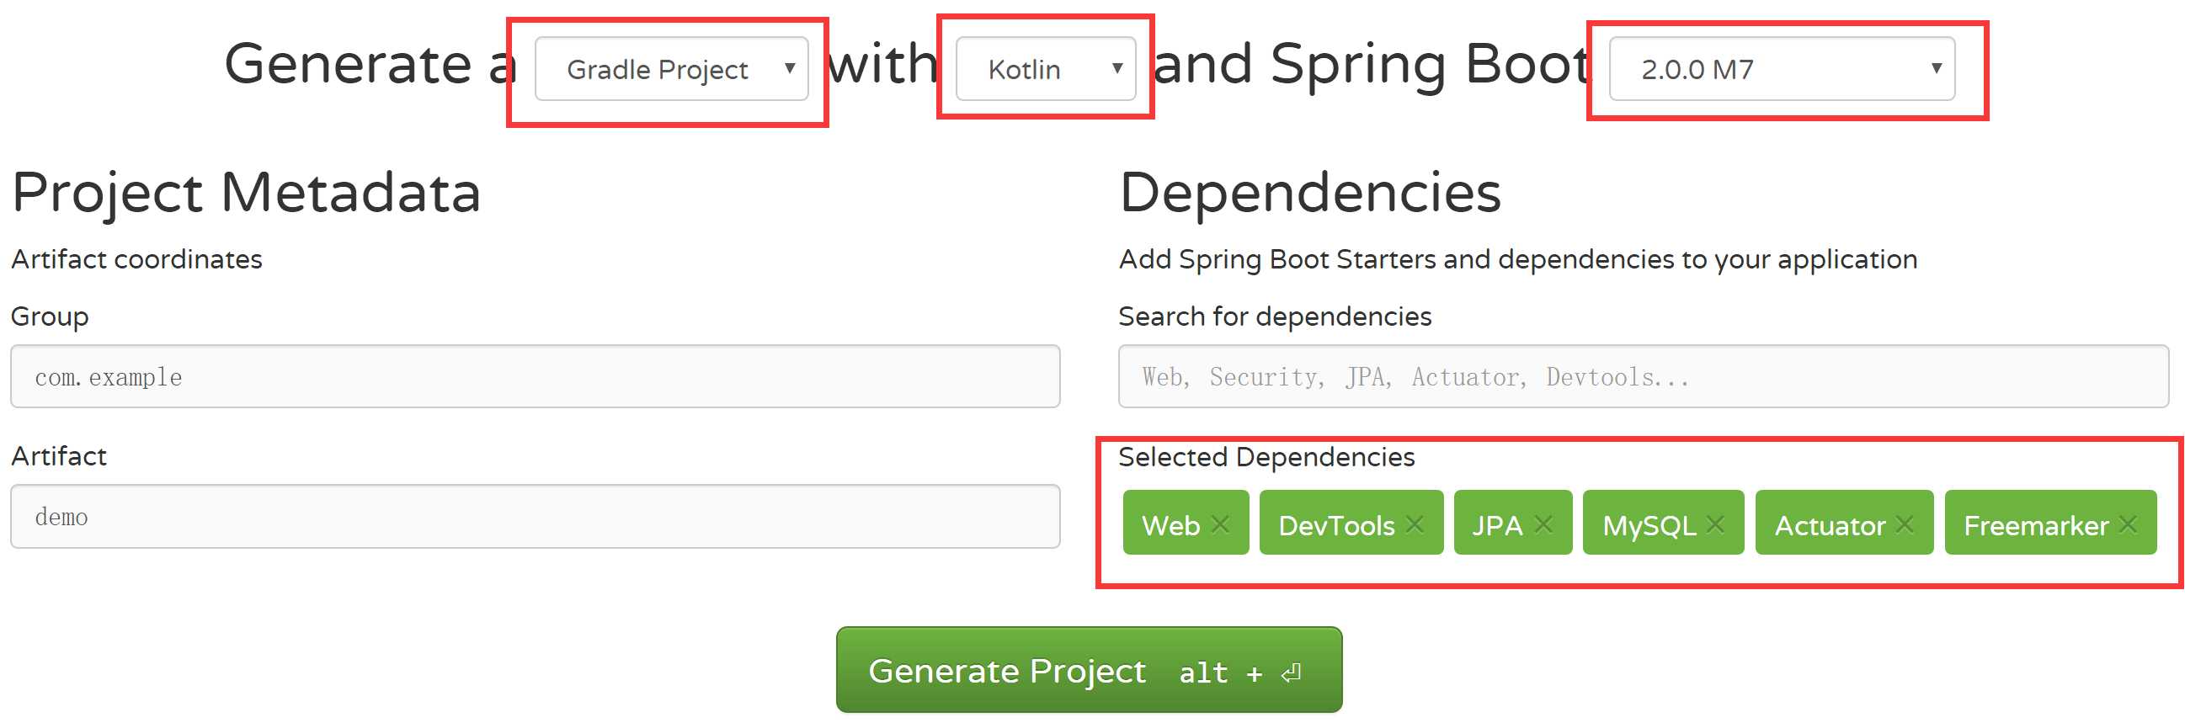Open the Gradle Project type dropdown
Image resolution: width=2185 pixels, height=723 pixels.
click(671, 69)
